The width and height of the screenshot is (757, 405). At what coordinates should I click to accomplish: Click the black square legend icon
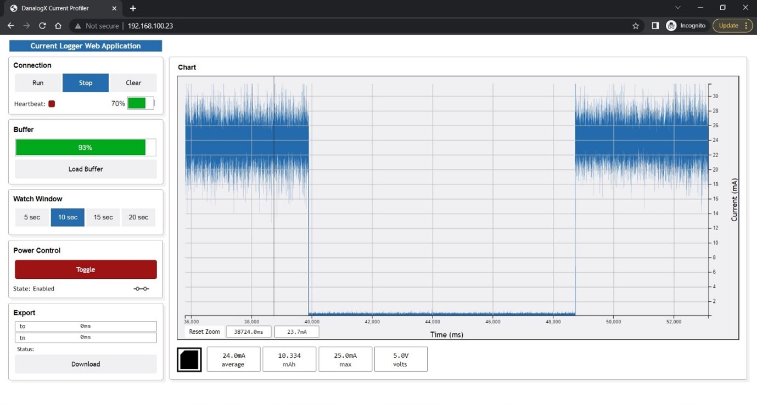(189, 359)
